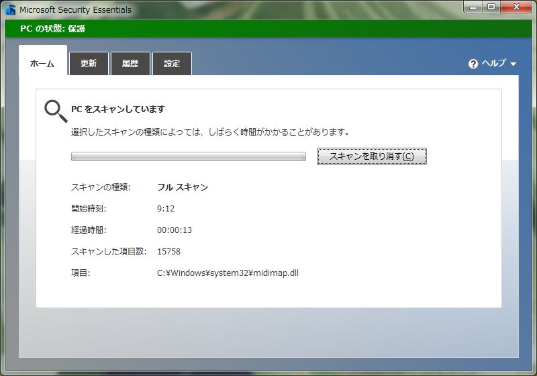
Task: Open the ヘルプ menu label
Action: [x=494, y=63]
